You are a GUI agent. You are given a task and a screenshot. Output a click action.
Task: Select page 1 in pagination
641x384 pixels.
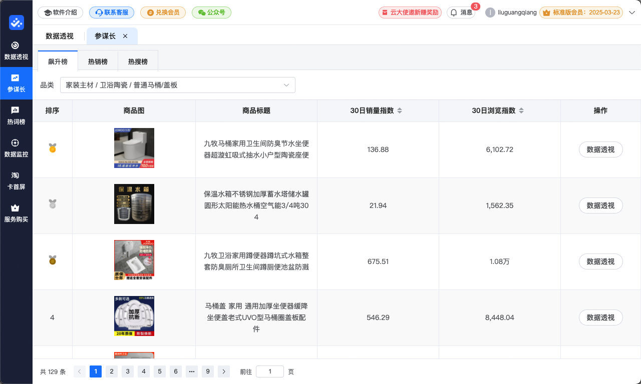coord(96,371)
